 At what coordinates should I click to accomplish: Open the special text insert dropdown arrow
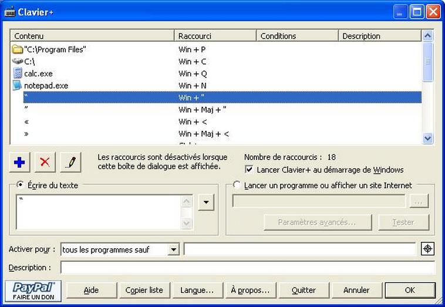point(205,203)
